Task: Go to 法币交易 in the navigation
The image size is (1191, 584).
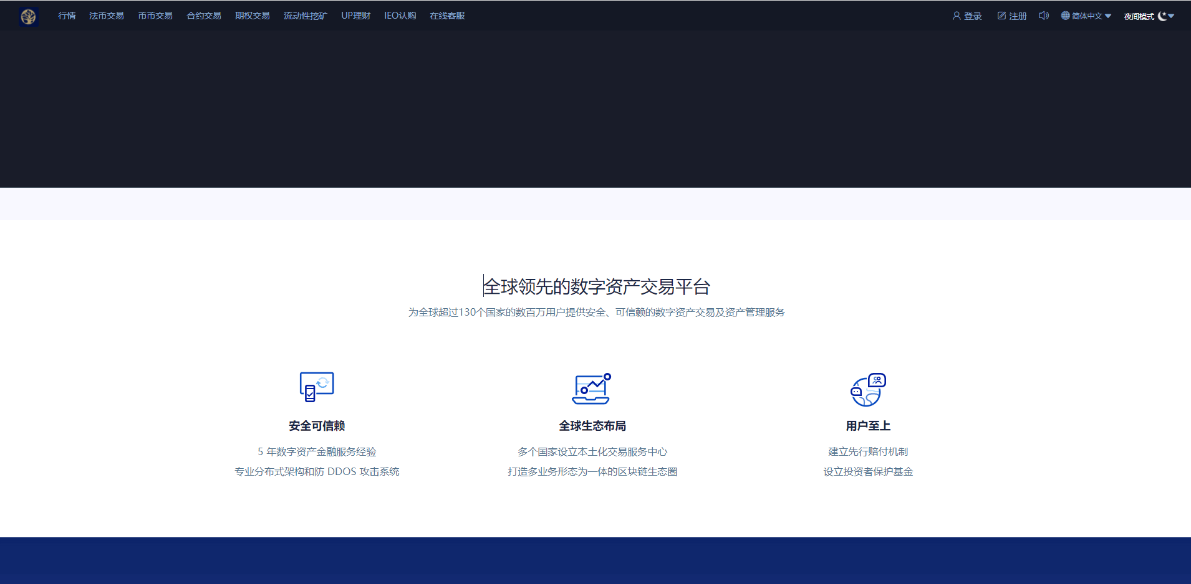Action: tap(107, 16)
